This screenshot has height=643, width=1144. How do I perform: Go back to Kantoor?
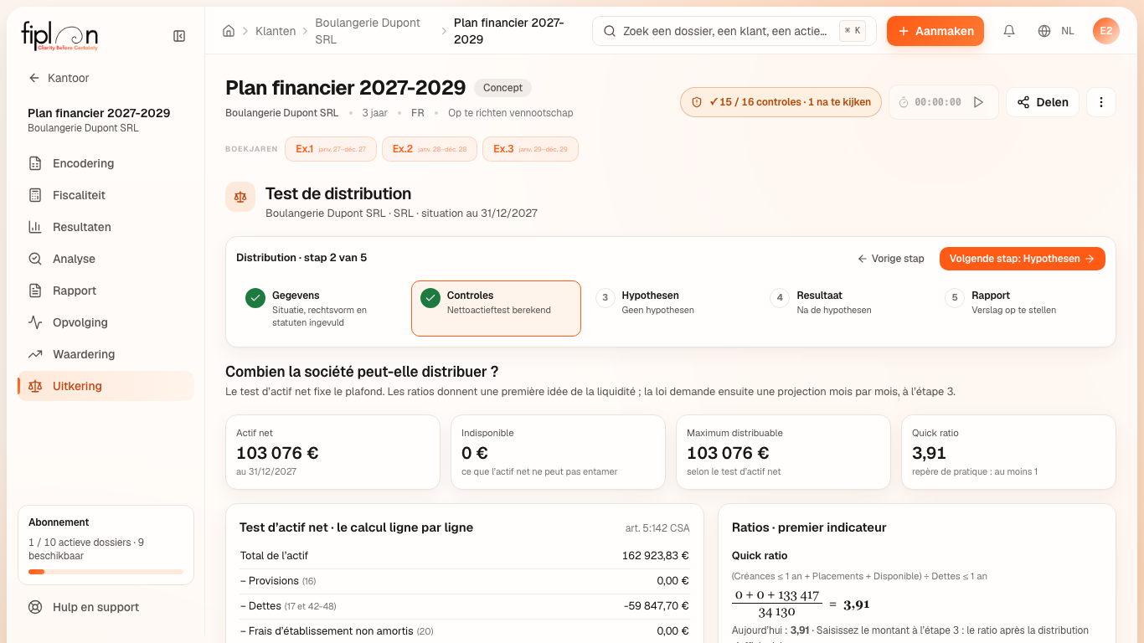[x=59, y=78]
